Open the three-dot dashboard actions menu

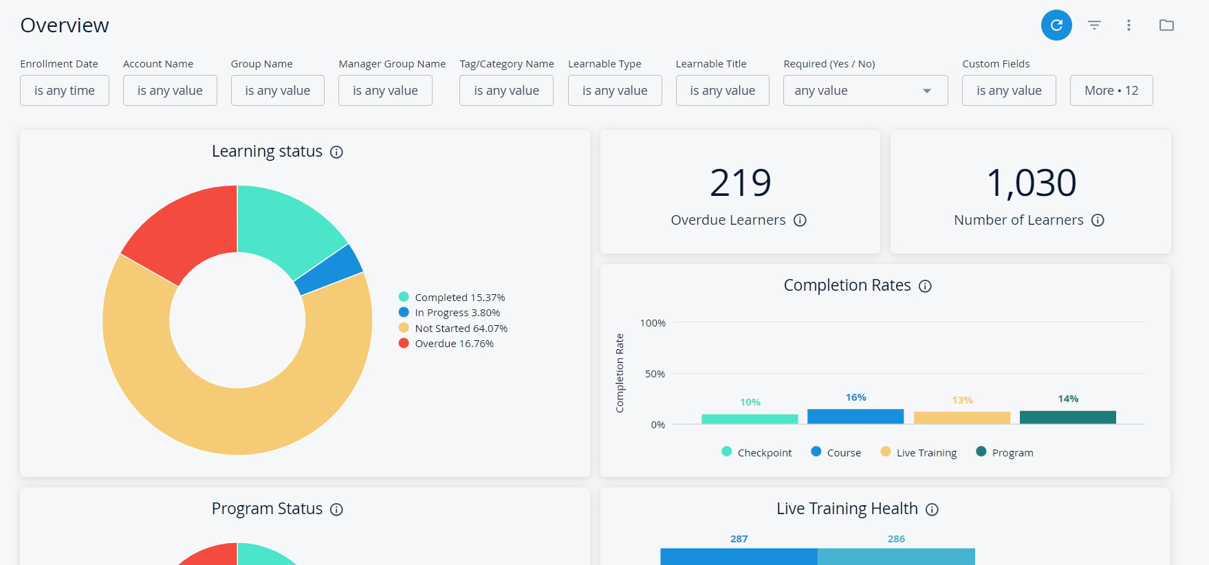(1129, 25)
